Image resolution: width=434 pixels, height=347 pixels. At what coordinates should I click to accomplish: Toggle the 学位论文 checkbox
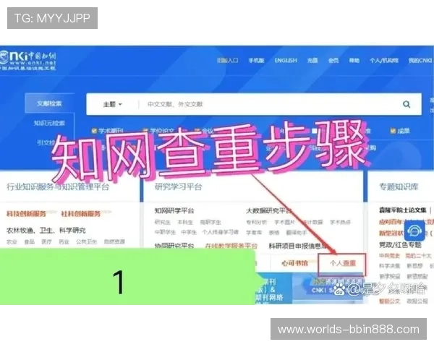(145, 131)
